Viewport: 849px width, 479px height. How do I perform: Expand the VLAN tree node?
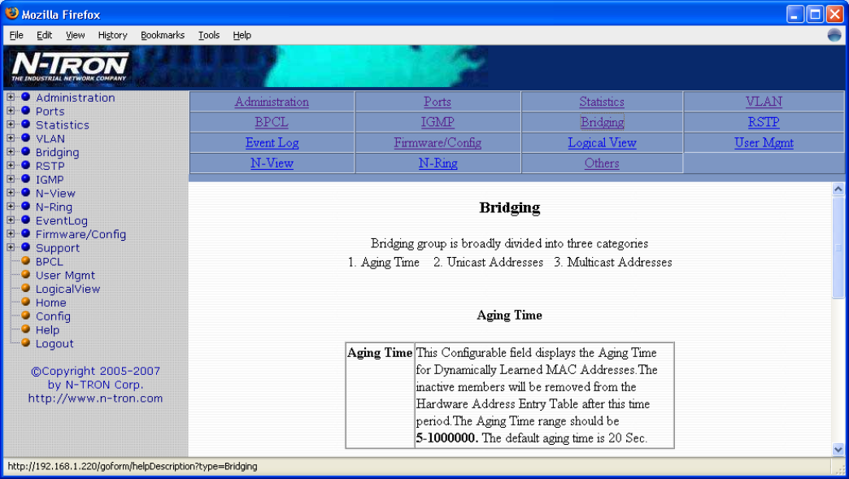click(11, 138)
